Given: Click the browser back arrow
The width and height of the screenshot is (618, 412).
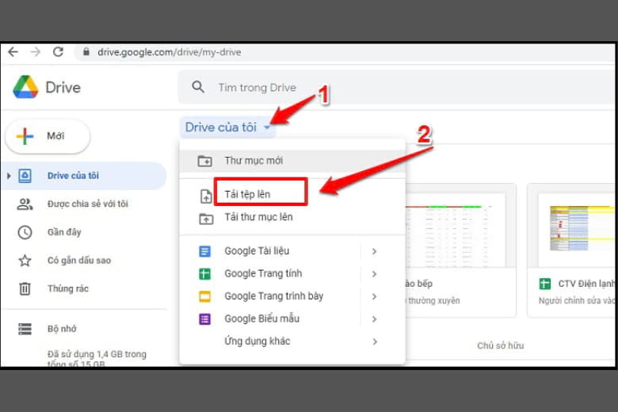Looking at the screenshot, I should (13, 52).
